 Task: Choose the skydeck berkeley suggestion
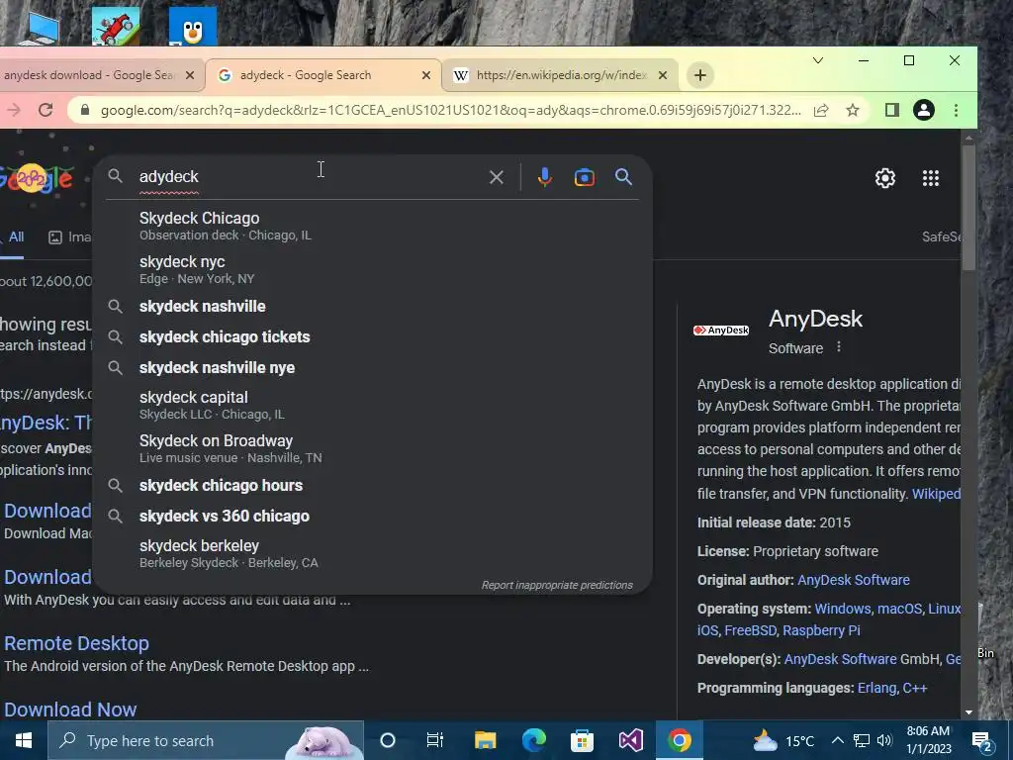coord(372,553)
